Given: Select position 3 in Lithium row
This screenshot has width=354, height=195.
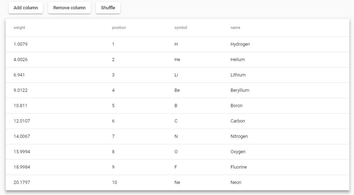Looking at the screenshot, I should 113,75.
